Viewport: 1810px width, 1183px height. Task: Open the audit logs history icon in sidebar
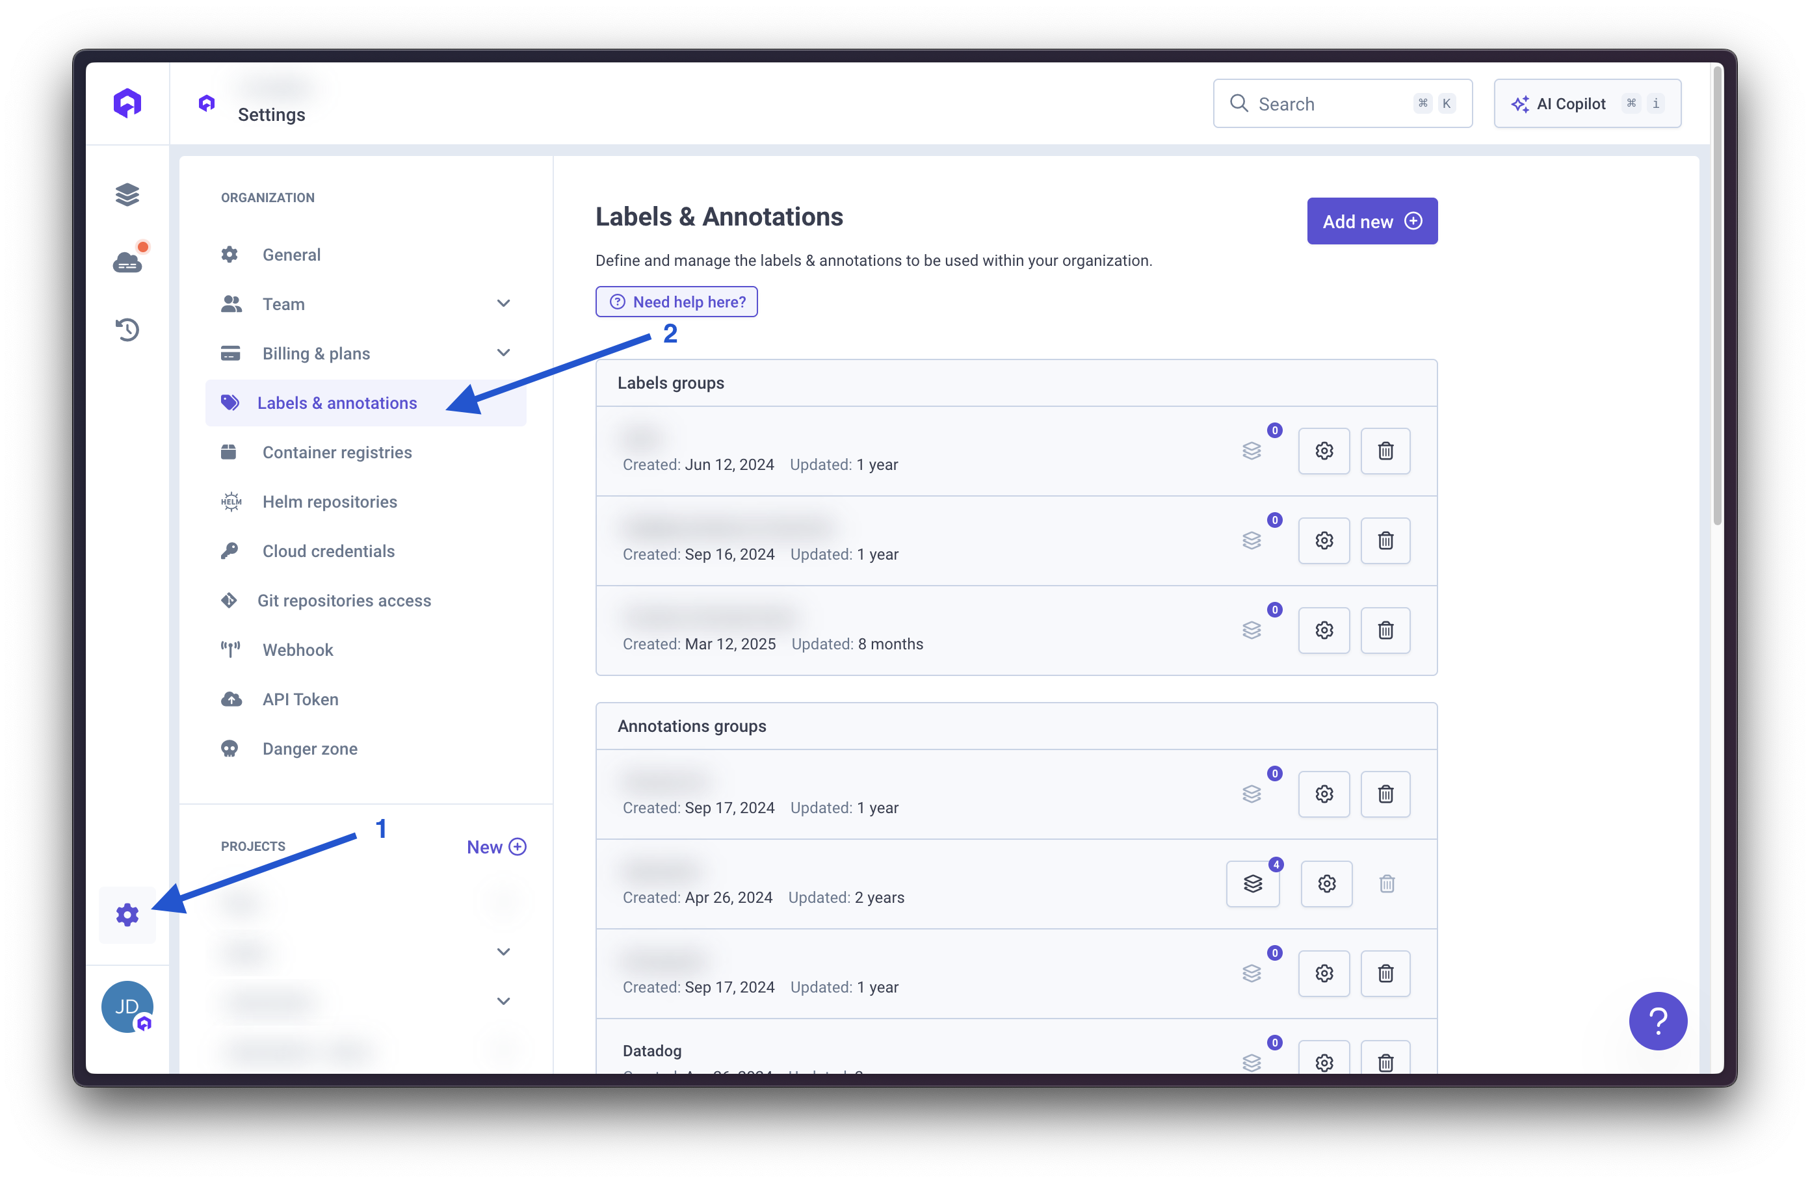(x=127, y=329)
